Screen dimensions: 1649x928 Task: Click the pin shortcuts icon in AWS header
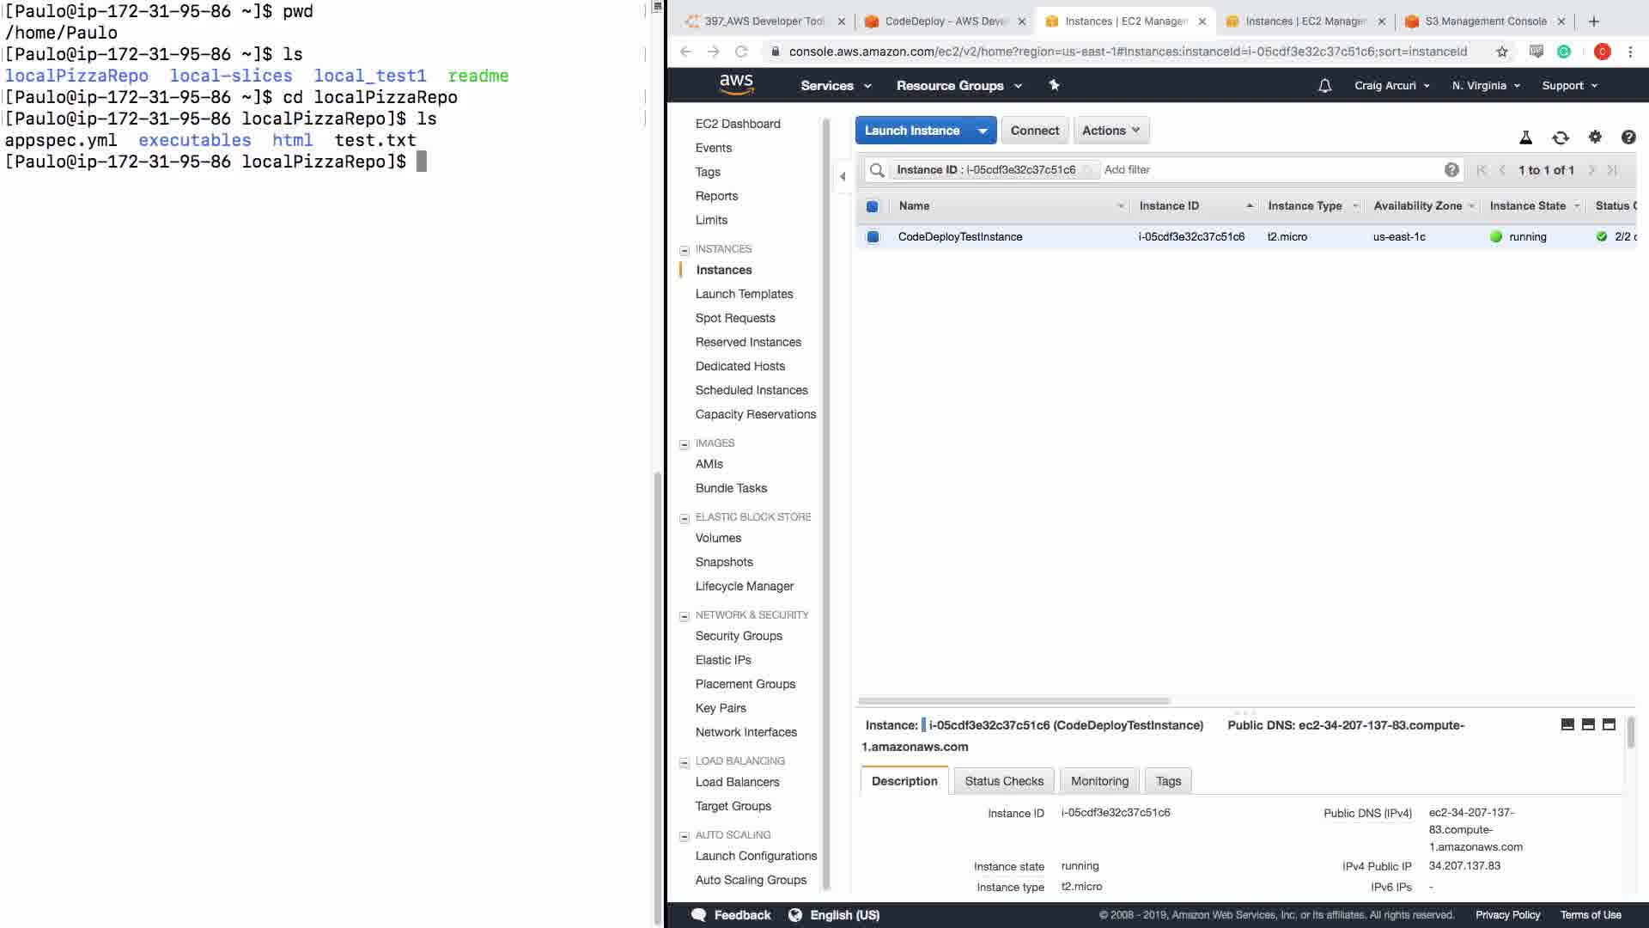click(1054, 85)
